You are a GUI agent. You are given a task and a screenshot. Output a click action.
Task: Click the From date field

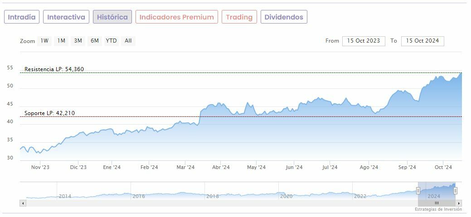pos(364,41)
